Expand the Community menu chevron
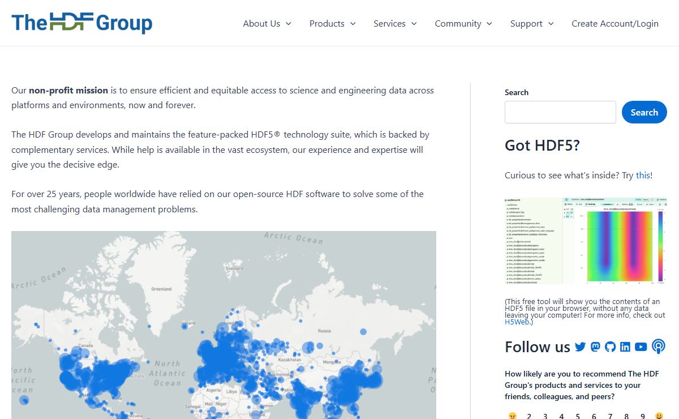Image resolution: width=679 pixels, height=419 pixels. pyautogui.click(x=489, y=24)
